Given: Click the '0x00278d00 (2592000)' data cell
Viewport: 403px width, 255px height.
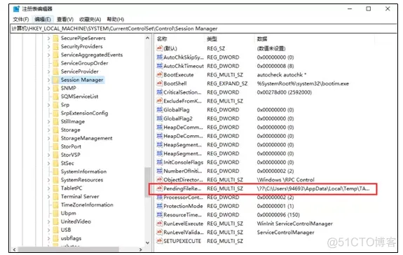Looking at the screenshot, I should click(x=285, y=92).
